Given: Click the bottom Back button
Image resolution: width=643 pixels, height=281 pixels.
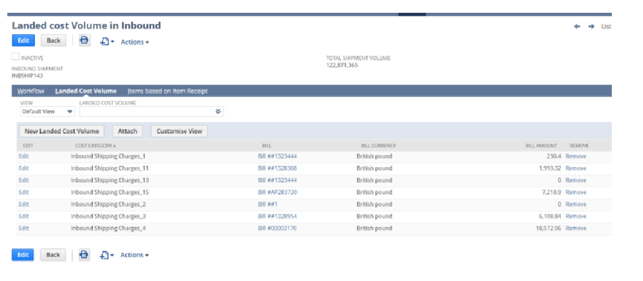Looking at the screenshot, I should (53, 255).
